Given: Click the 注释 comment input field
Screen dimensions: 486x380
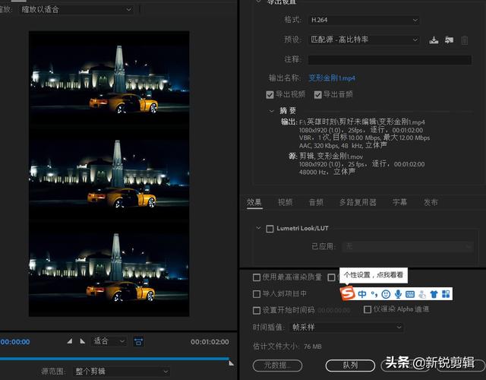Looking at the screenshot, I should 390,59.
